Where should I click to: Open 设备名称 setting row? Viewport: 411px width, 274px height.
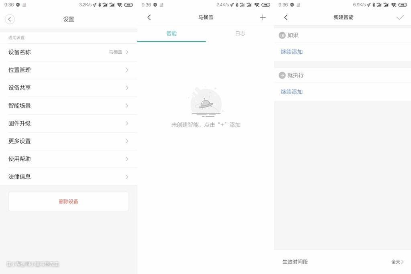69,52
